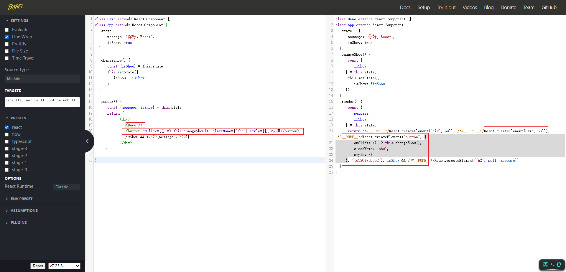Open the Babel version selector
This screenshot has width=566, height=272.
click(x=64, y=266)
